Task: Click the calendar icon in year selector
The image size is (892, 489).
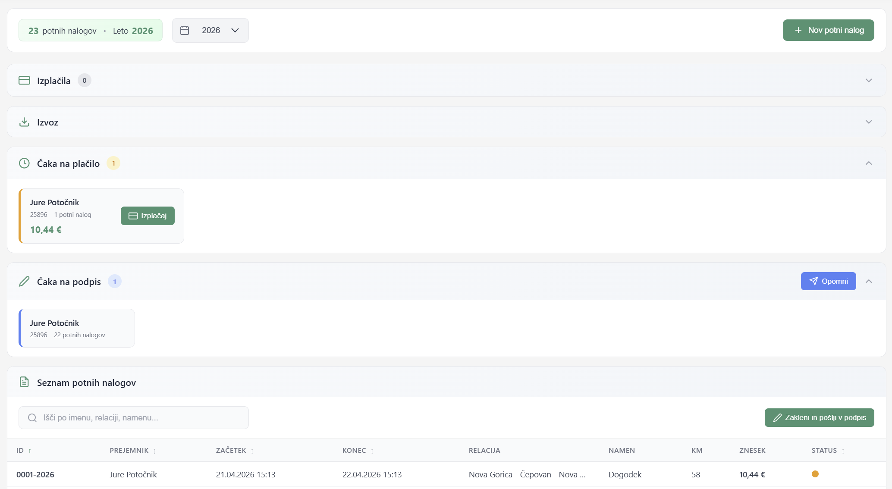Action: 185,30
